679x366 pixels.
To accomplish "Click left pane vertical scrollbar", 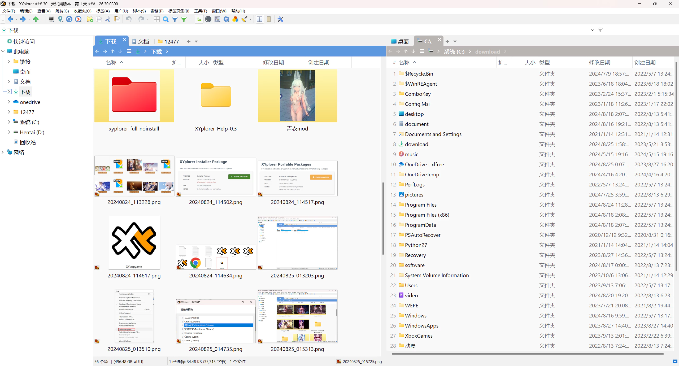I will pos(383,219).
